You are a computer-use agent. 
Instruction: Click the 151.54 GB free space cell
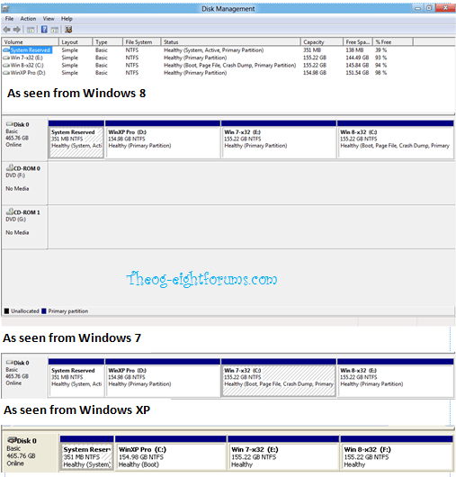pyautogui.click(x=357, y=73)
